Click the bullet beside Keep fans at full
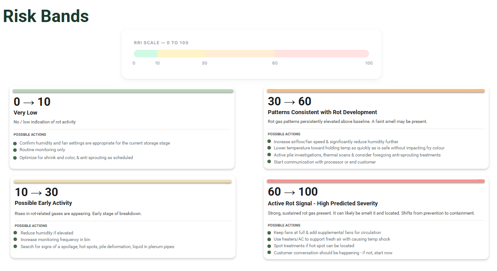Image resolution: width=497 pixels, height=271 pixels. 269,233
